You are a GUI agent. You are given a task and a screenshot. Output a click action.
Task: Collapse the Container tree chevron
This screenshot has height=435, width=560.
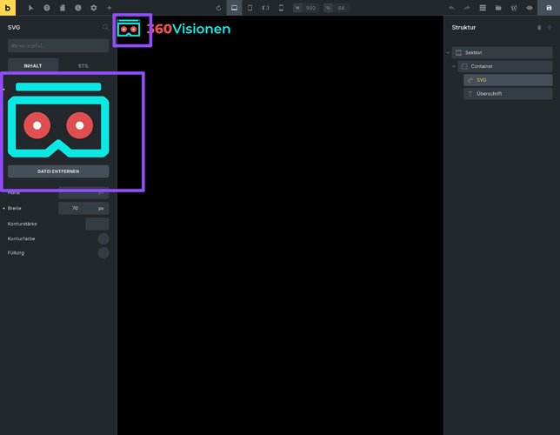pos(454,66)
